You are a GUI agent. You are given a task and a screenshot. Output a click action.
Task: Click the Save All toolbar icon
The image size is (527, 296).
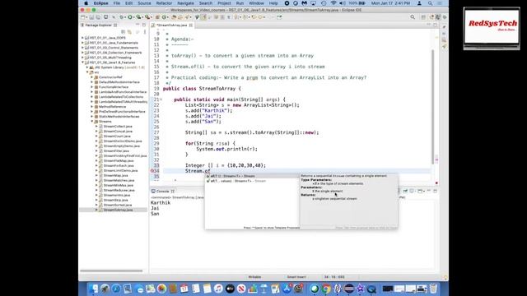point(98,17)
